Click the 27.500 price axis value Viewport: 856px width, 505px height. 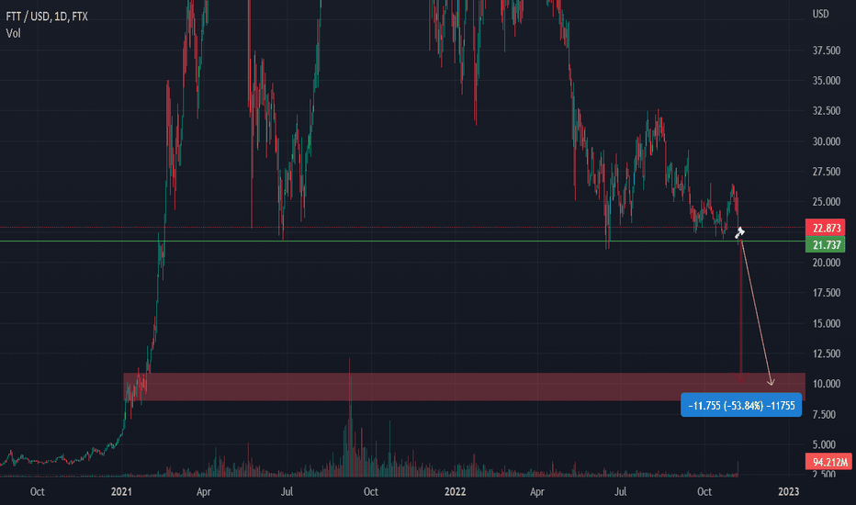click(826, 172)
